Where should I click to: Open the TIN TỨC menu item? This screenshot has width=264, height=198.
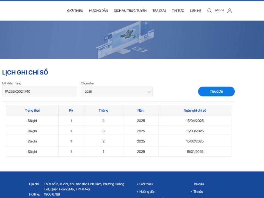(178, 11)
